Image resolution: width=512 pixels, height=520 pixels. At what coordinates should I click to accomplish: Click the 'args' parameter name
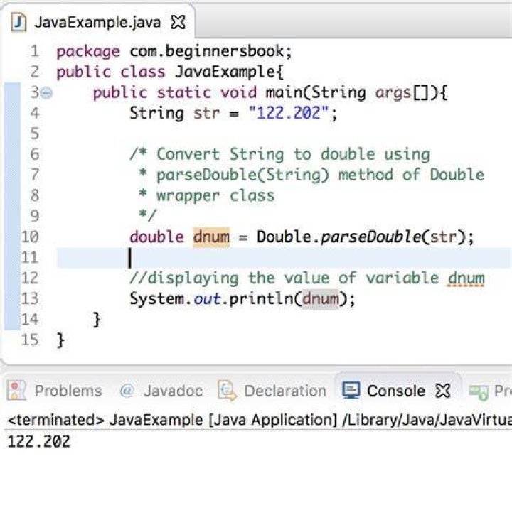(393, 93)
